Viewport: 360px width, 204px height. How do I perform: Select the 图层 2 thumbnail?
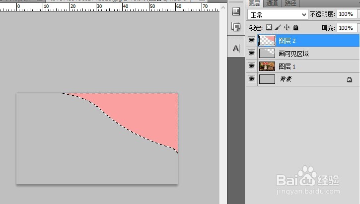[267, 41]
